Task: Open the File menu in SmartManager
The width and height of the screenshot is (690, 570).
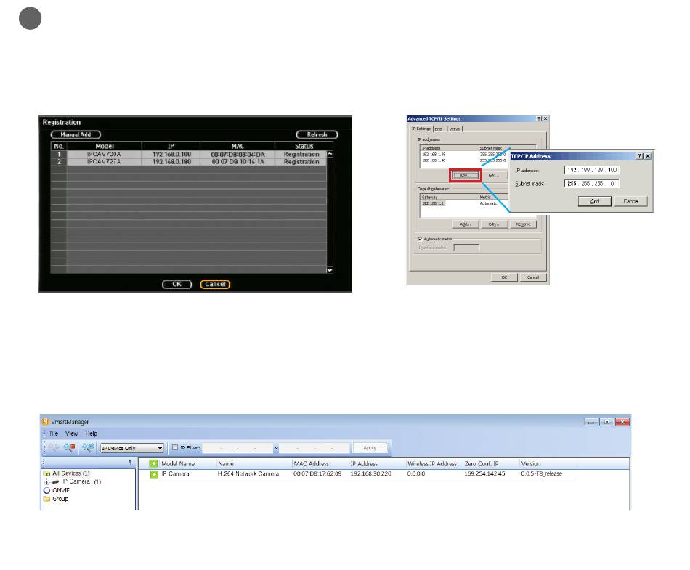Action: [54, 433]
